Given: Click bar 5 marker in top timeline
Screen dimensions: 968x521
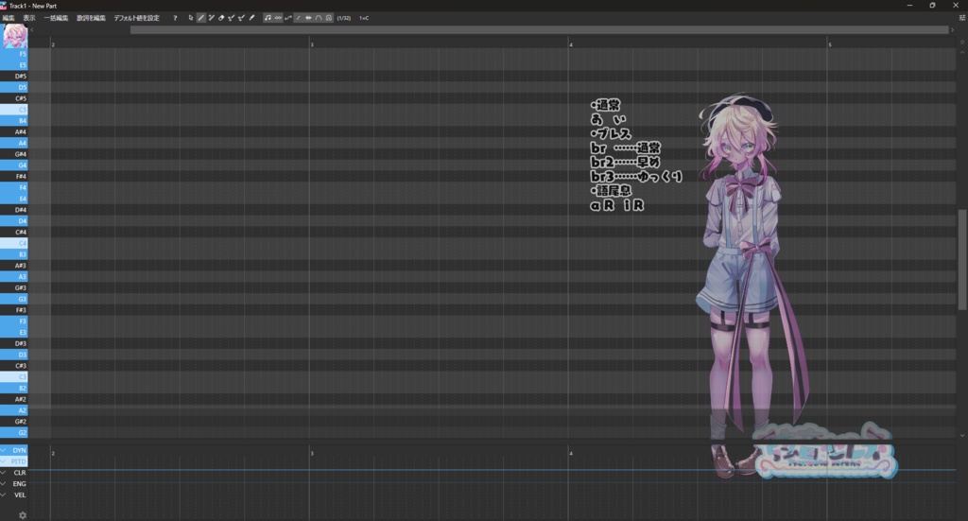Looking at the screenshot, I should pos(830,44).
